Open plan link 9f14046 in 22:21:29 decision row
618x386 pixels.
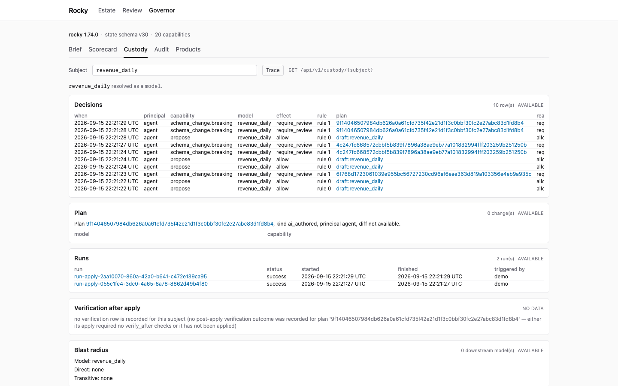430,123
